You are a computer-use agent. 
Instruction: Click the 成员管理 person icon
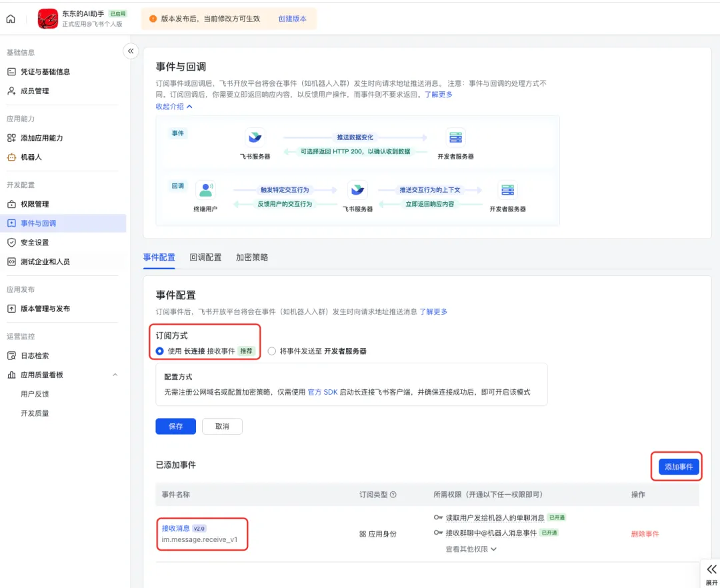point(11,91)
